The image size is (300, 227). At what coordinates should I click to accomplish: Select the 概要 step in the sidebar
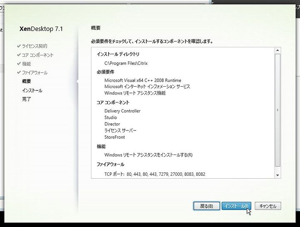(26, 81)
